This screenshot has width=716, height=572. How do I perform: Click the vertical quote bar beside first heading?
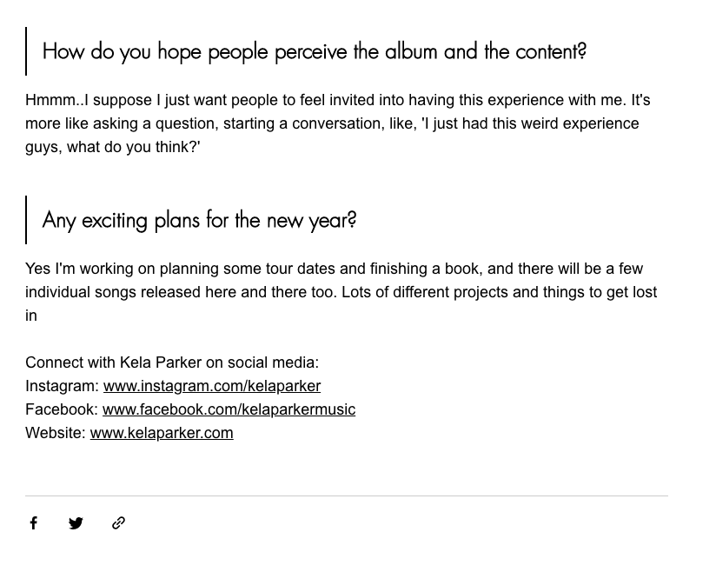[x=26, y=51]
